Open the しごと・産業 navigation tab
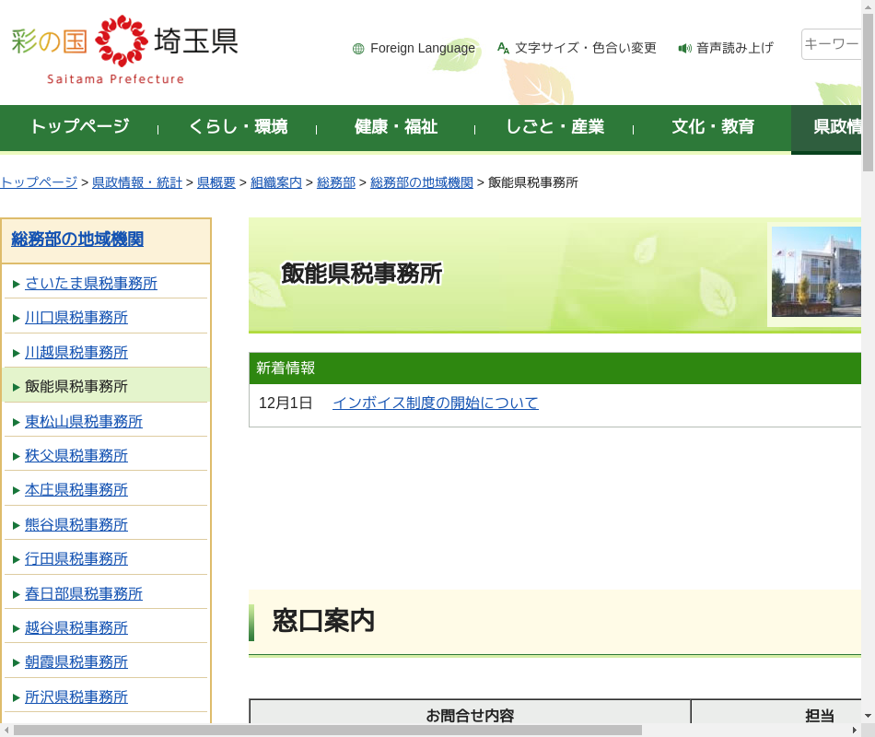 (x=554, y=127)
